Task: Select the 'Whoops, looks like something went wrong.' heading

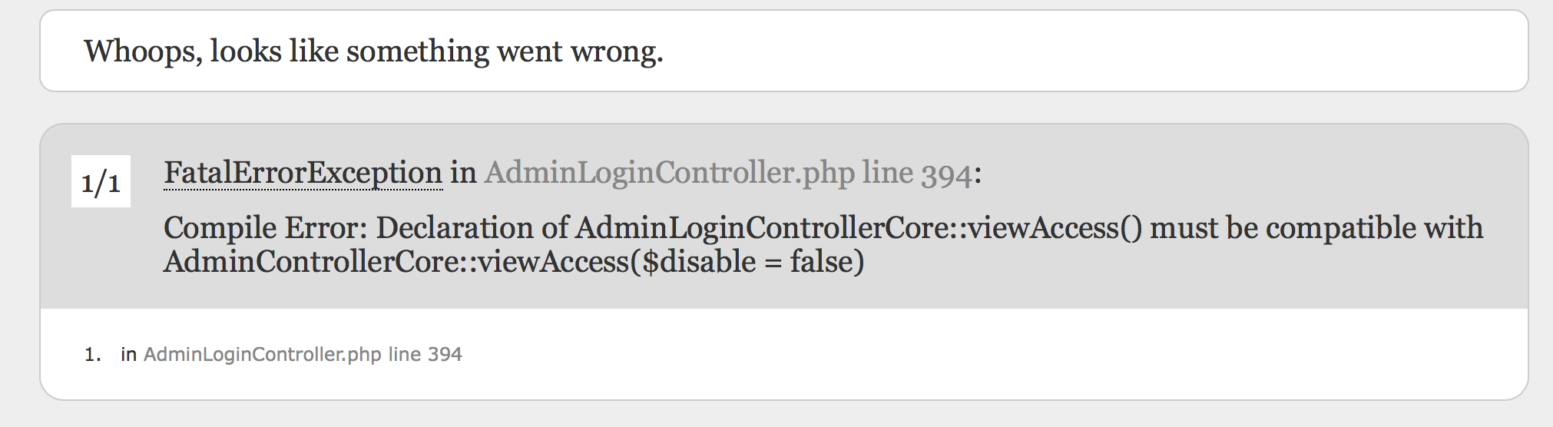Action: pyautogui.click(x=373, y=51)
